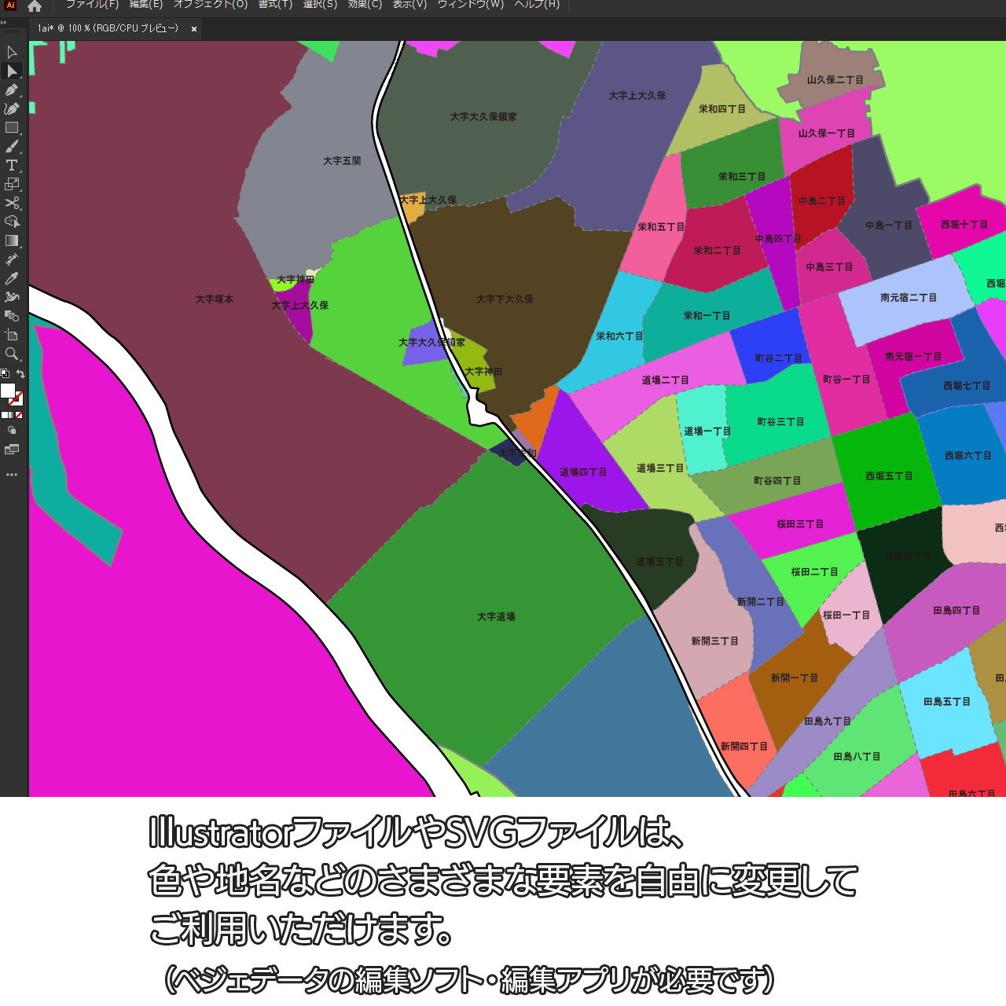Choose the Rectangle tool
The image size is (1006, 1006).
[12, 128]
